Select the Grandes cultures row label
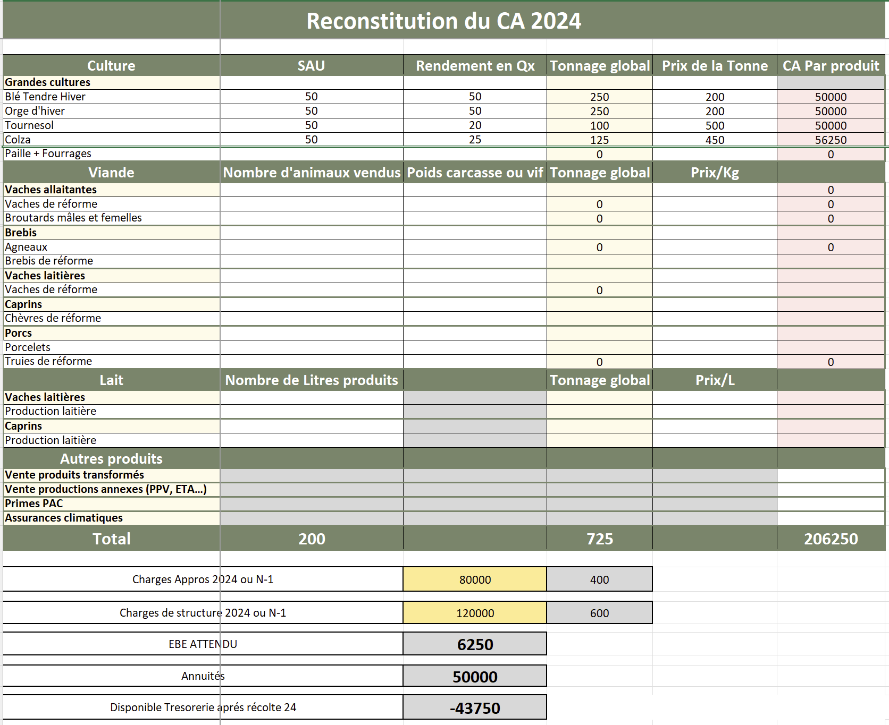Viewport: 889px width, 725px height. [x=111, y=82]
